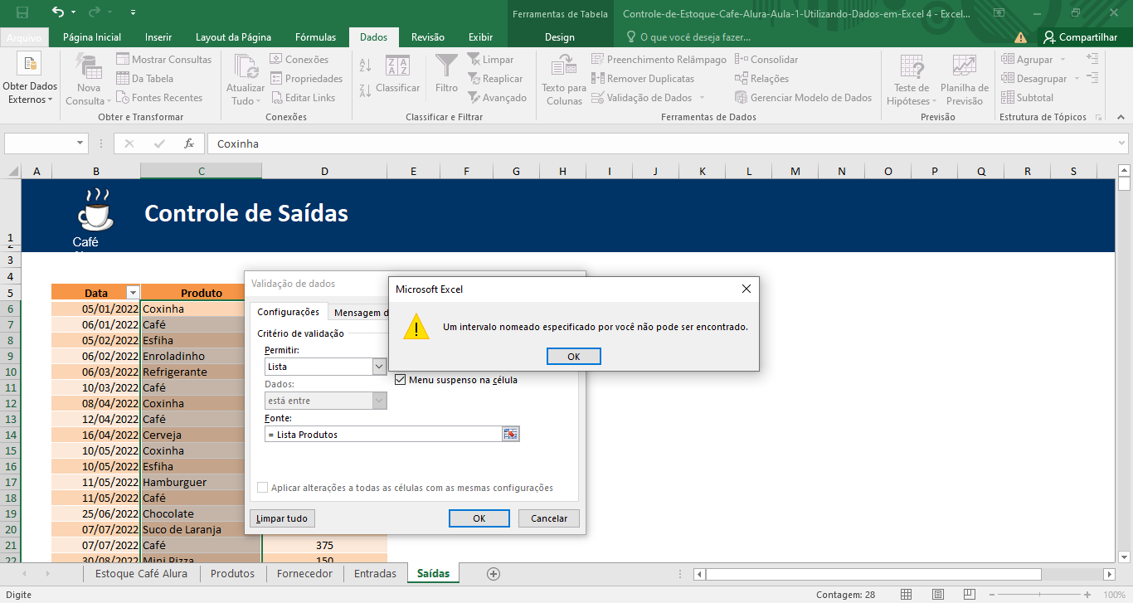Switch to the Configurações dialog tab
Viewport: 1133px width, 603px height.
tap(288, 312)
